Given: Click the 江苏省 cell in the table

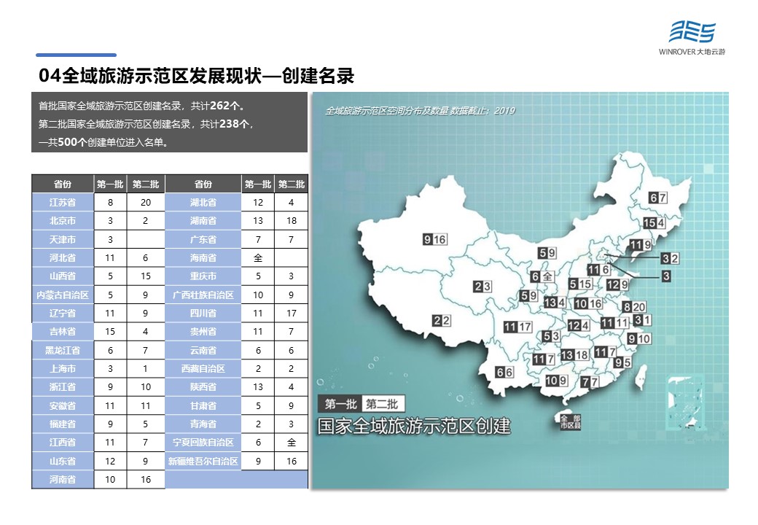Looking at the screenshot, I should 63,202.
